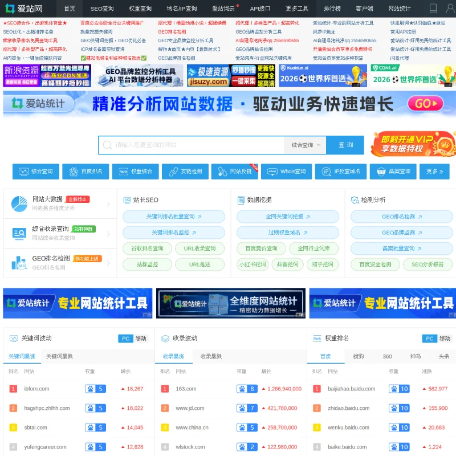Open 关键词排名批量查询 link

pos(174,217)
